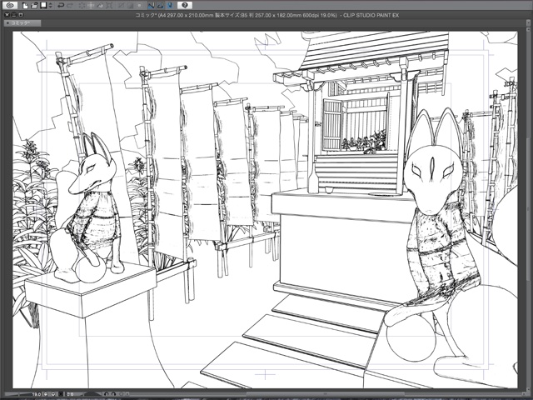Create a new document with the New icon

click(26, 6)
